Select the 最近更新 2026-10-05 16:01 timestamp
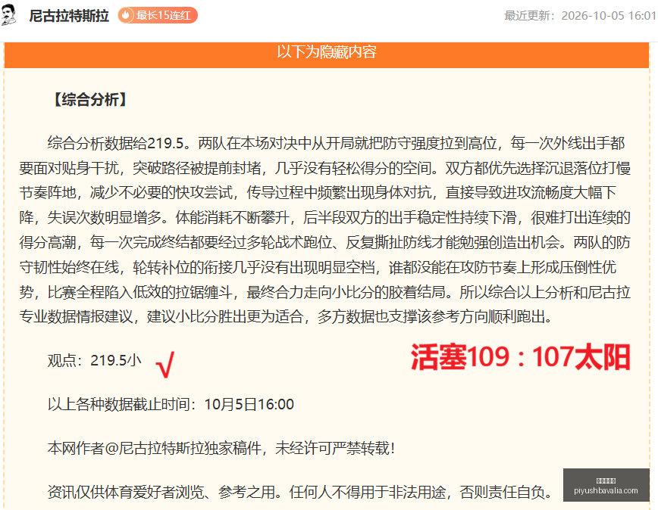Image resolution: width=658 pixels, height=510 pixels. (581, 15)
